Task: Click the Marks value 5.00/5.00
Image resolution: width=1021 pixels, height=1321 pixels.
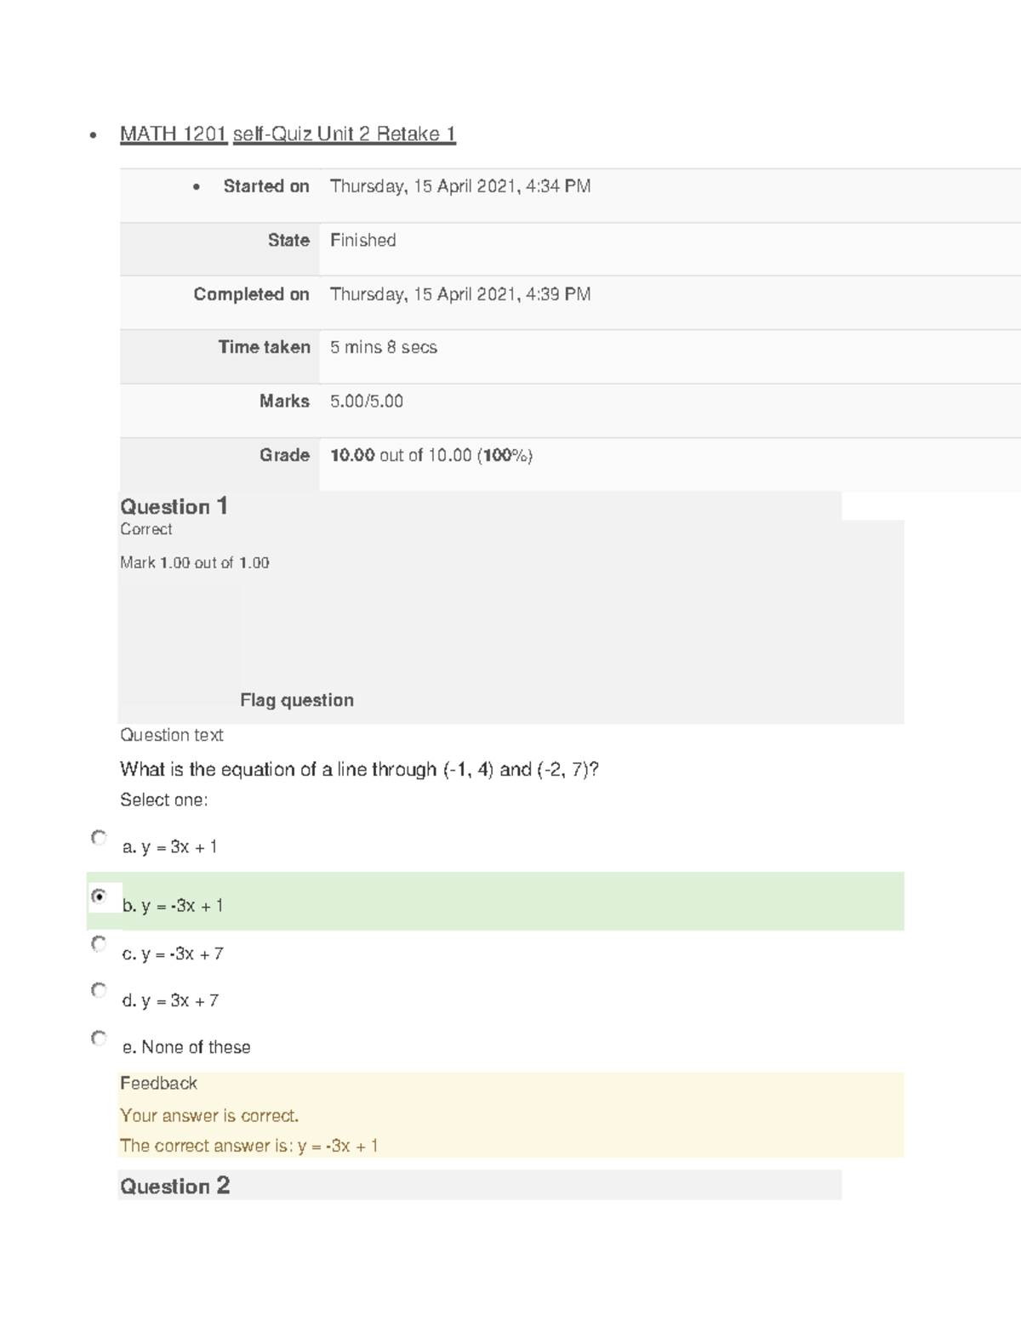Action: tap(366, 401)
